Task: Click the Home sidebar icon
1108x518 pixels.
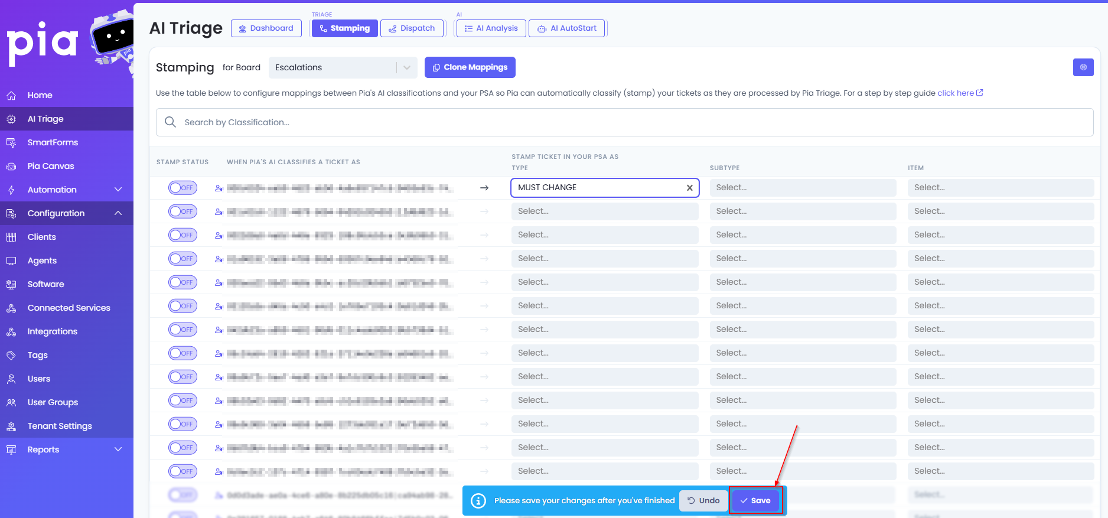Action: [x=11, y=95]
